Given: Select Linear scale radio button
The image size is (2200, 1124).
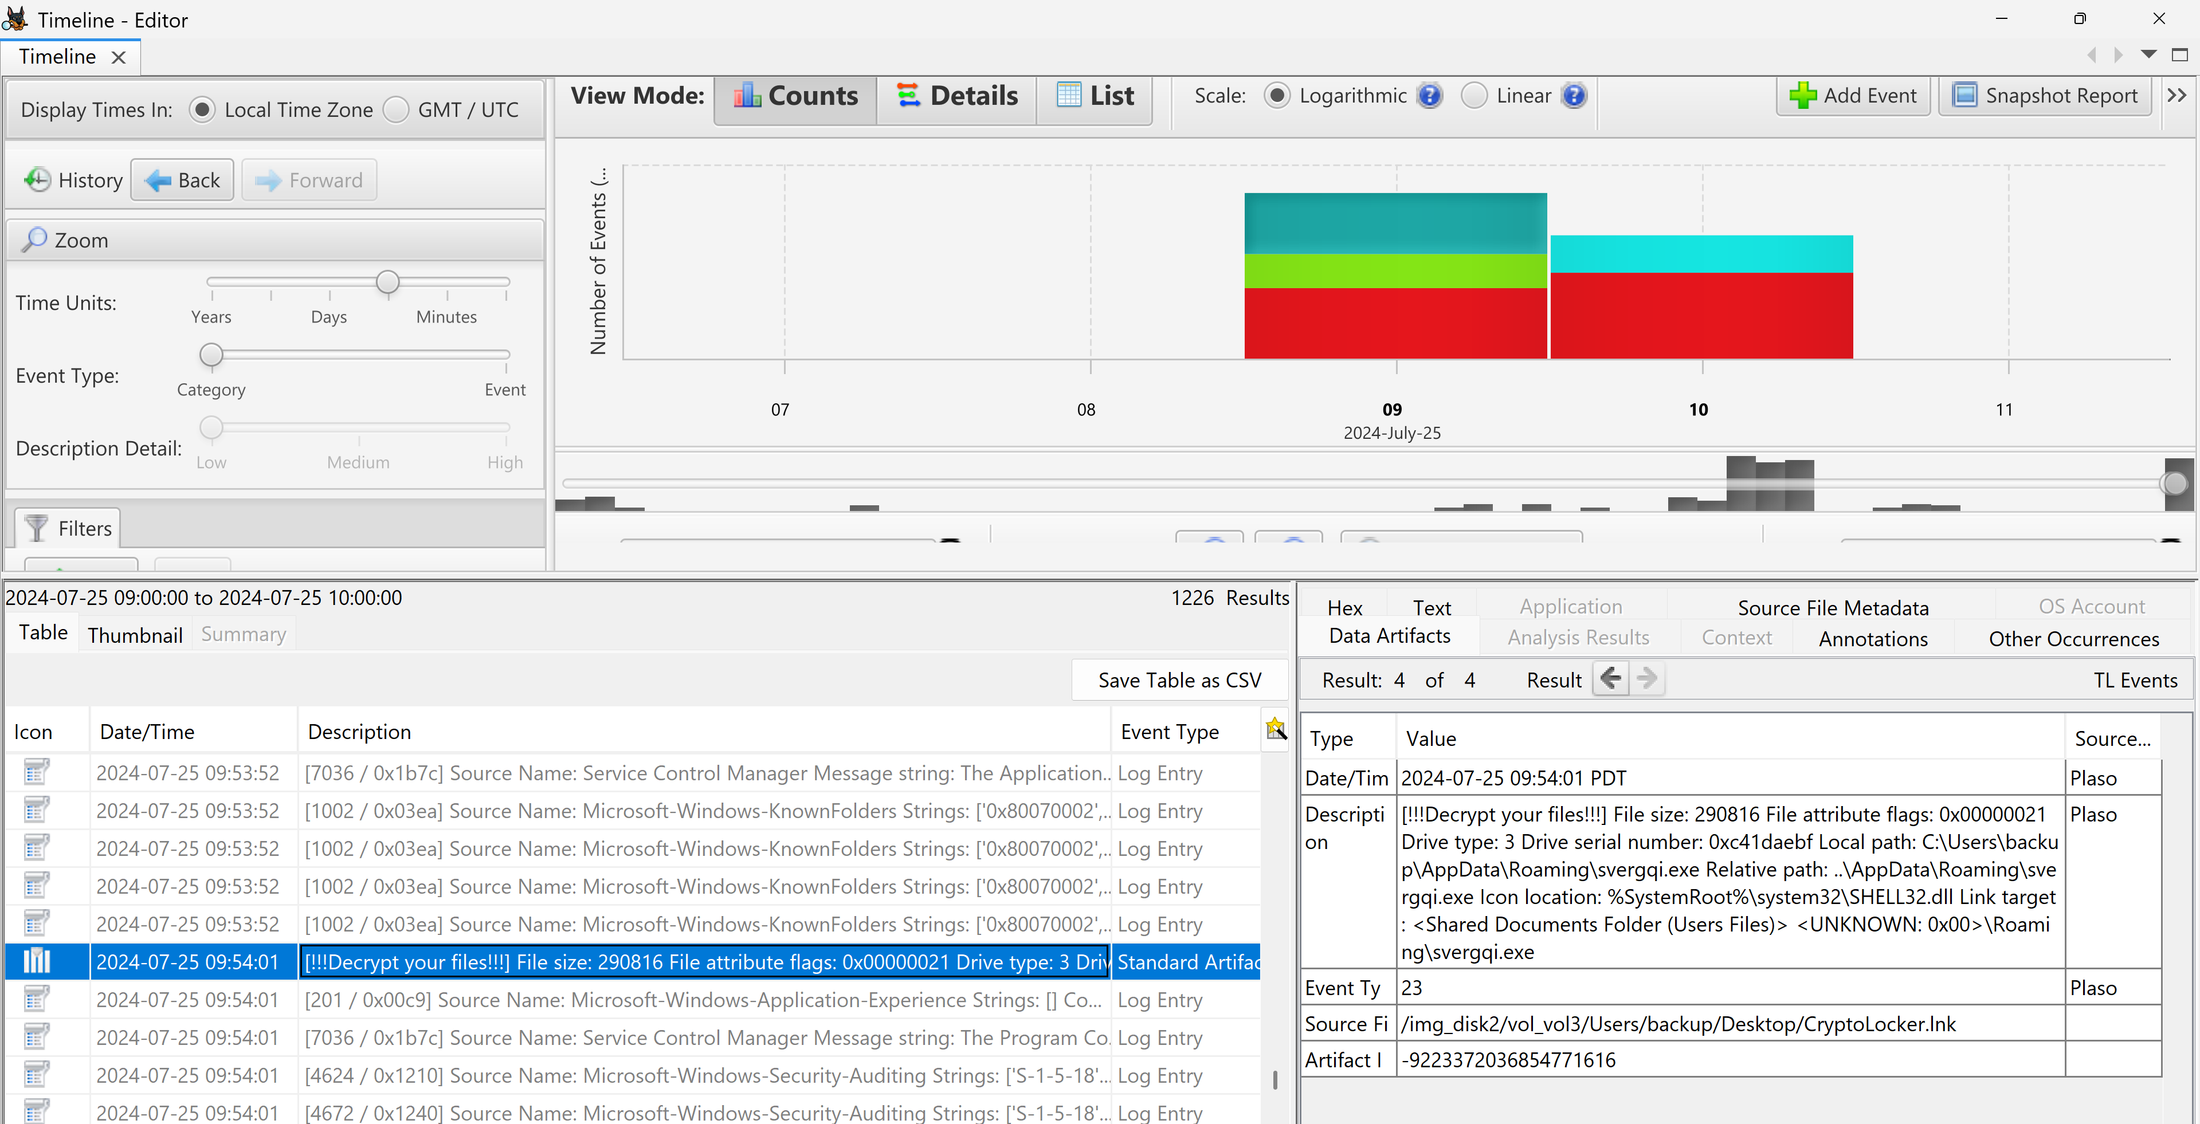Looking at the screenshot, I should (1474, 96).
